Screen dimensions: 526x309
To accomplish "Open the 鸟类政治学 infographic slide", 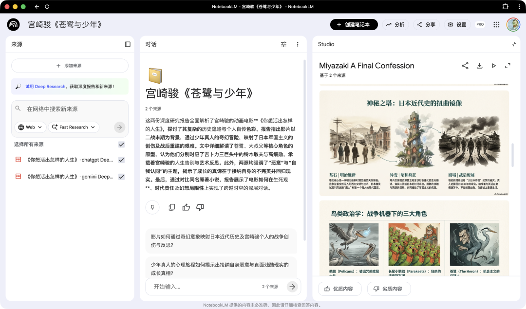I will click(414, 238).
